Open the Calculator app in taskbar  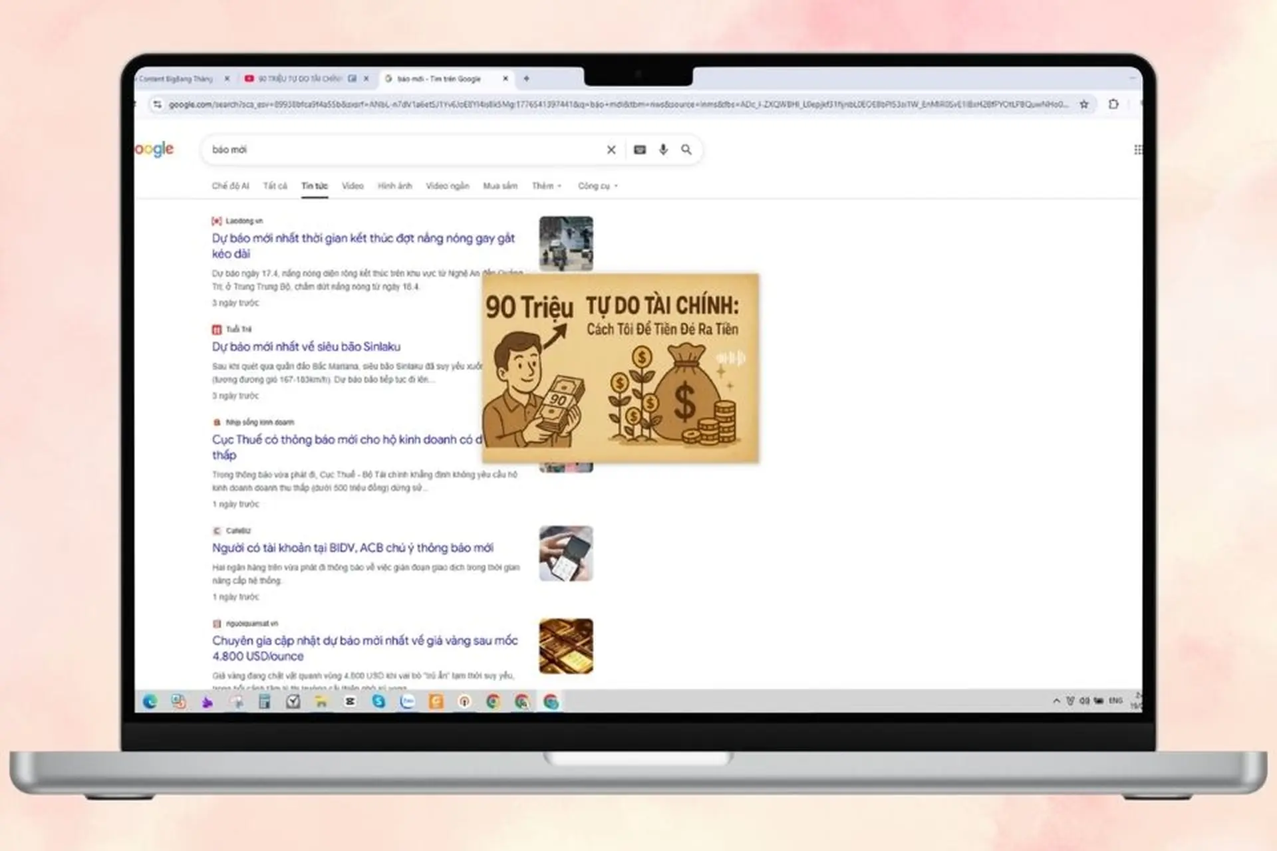tap(264, 701)
